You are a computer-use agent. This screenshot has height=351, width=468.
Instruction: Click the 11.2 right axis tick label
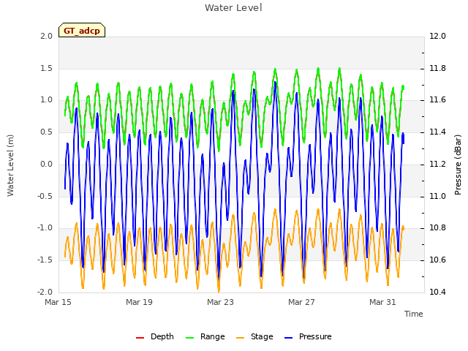coord(437,164)
